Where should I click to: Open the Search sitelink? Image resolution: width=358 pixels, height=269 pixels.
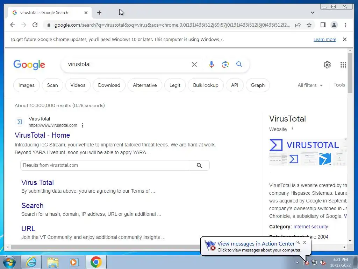32,206
